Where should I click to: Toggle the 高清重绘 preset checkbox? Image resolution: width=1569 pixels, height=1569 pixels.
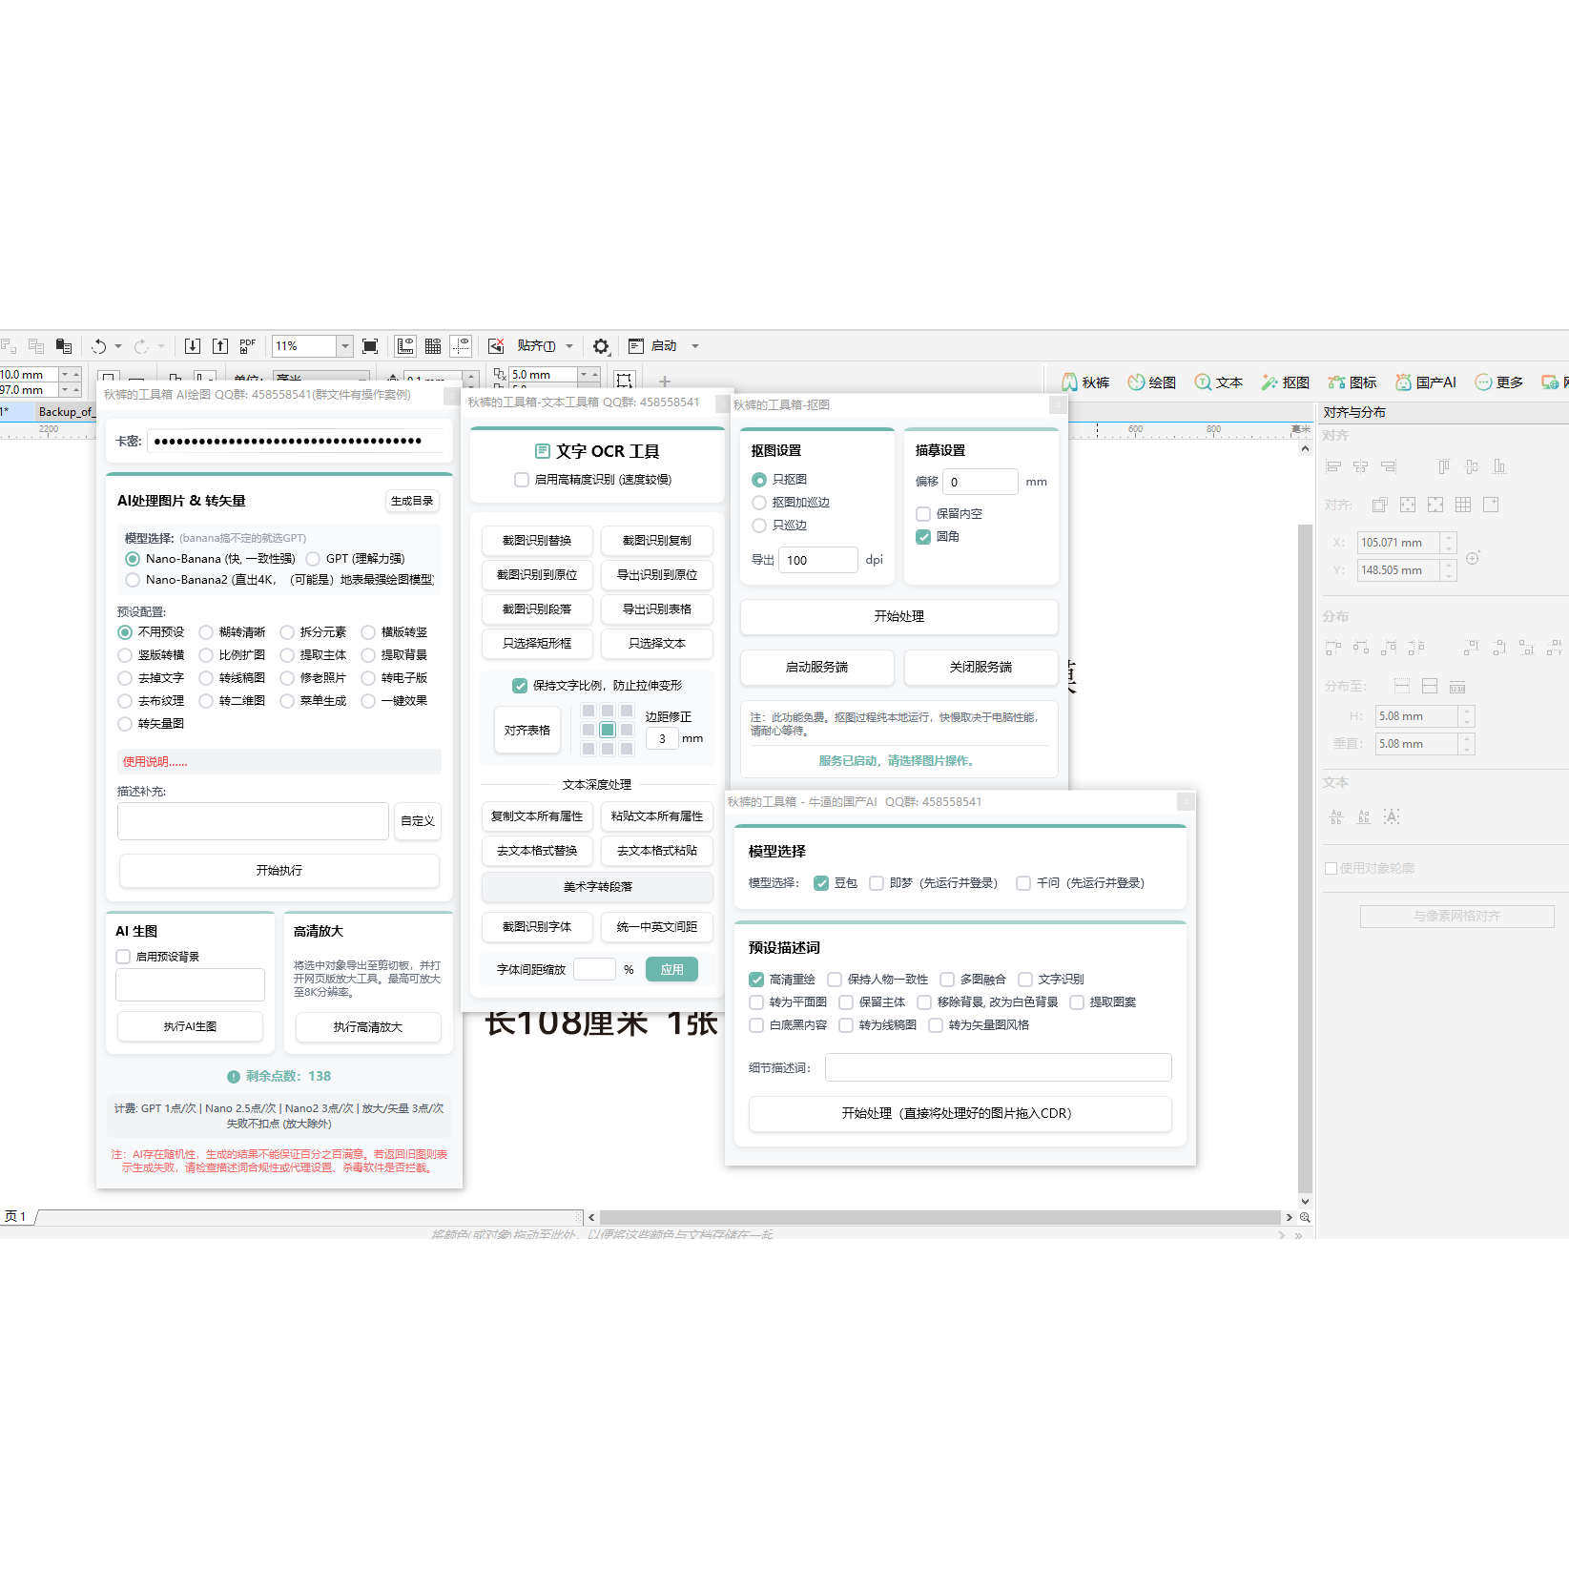[x=756, y=980]
